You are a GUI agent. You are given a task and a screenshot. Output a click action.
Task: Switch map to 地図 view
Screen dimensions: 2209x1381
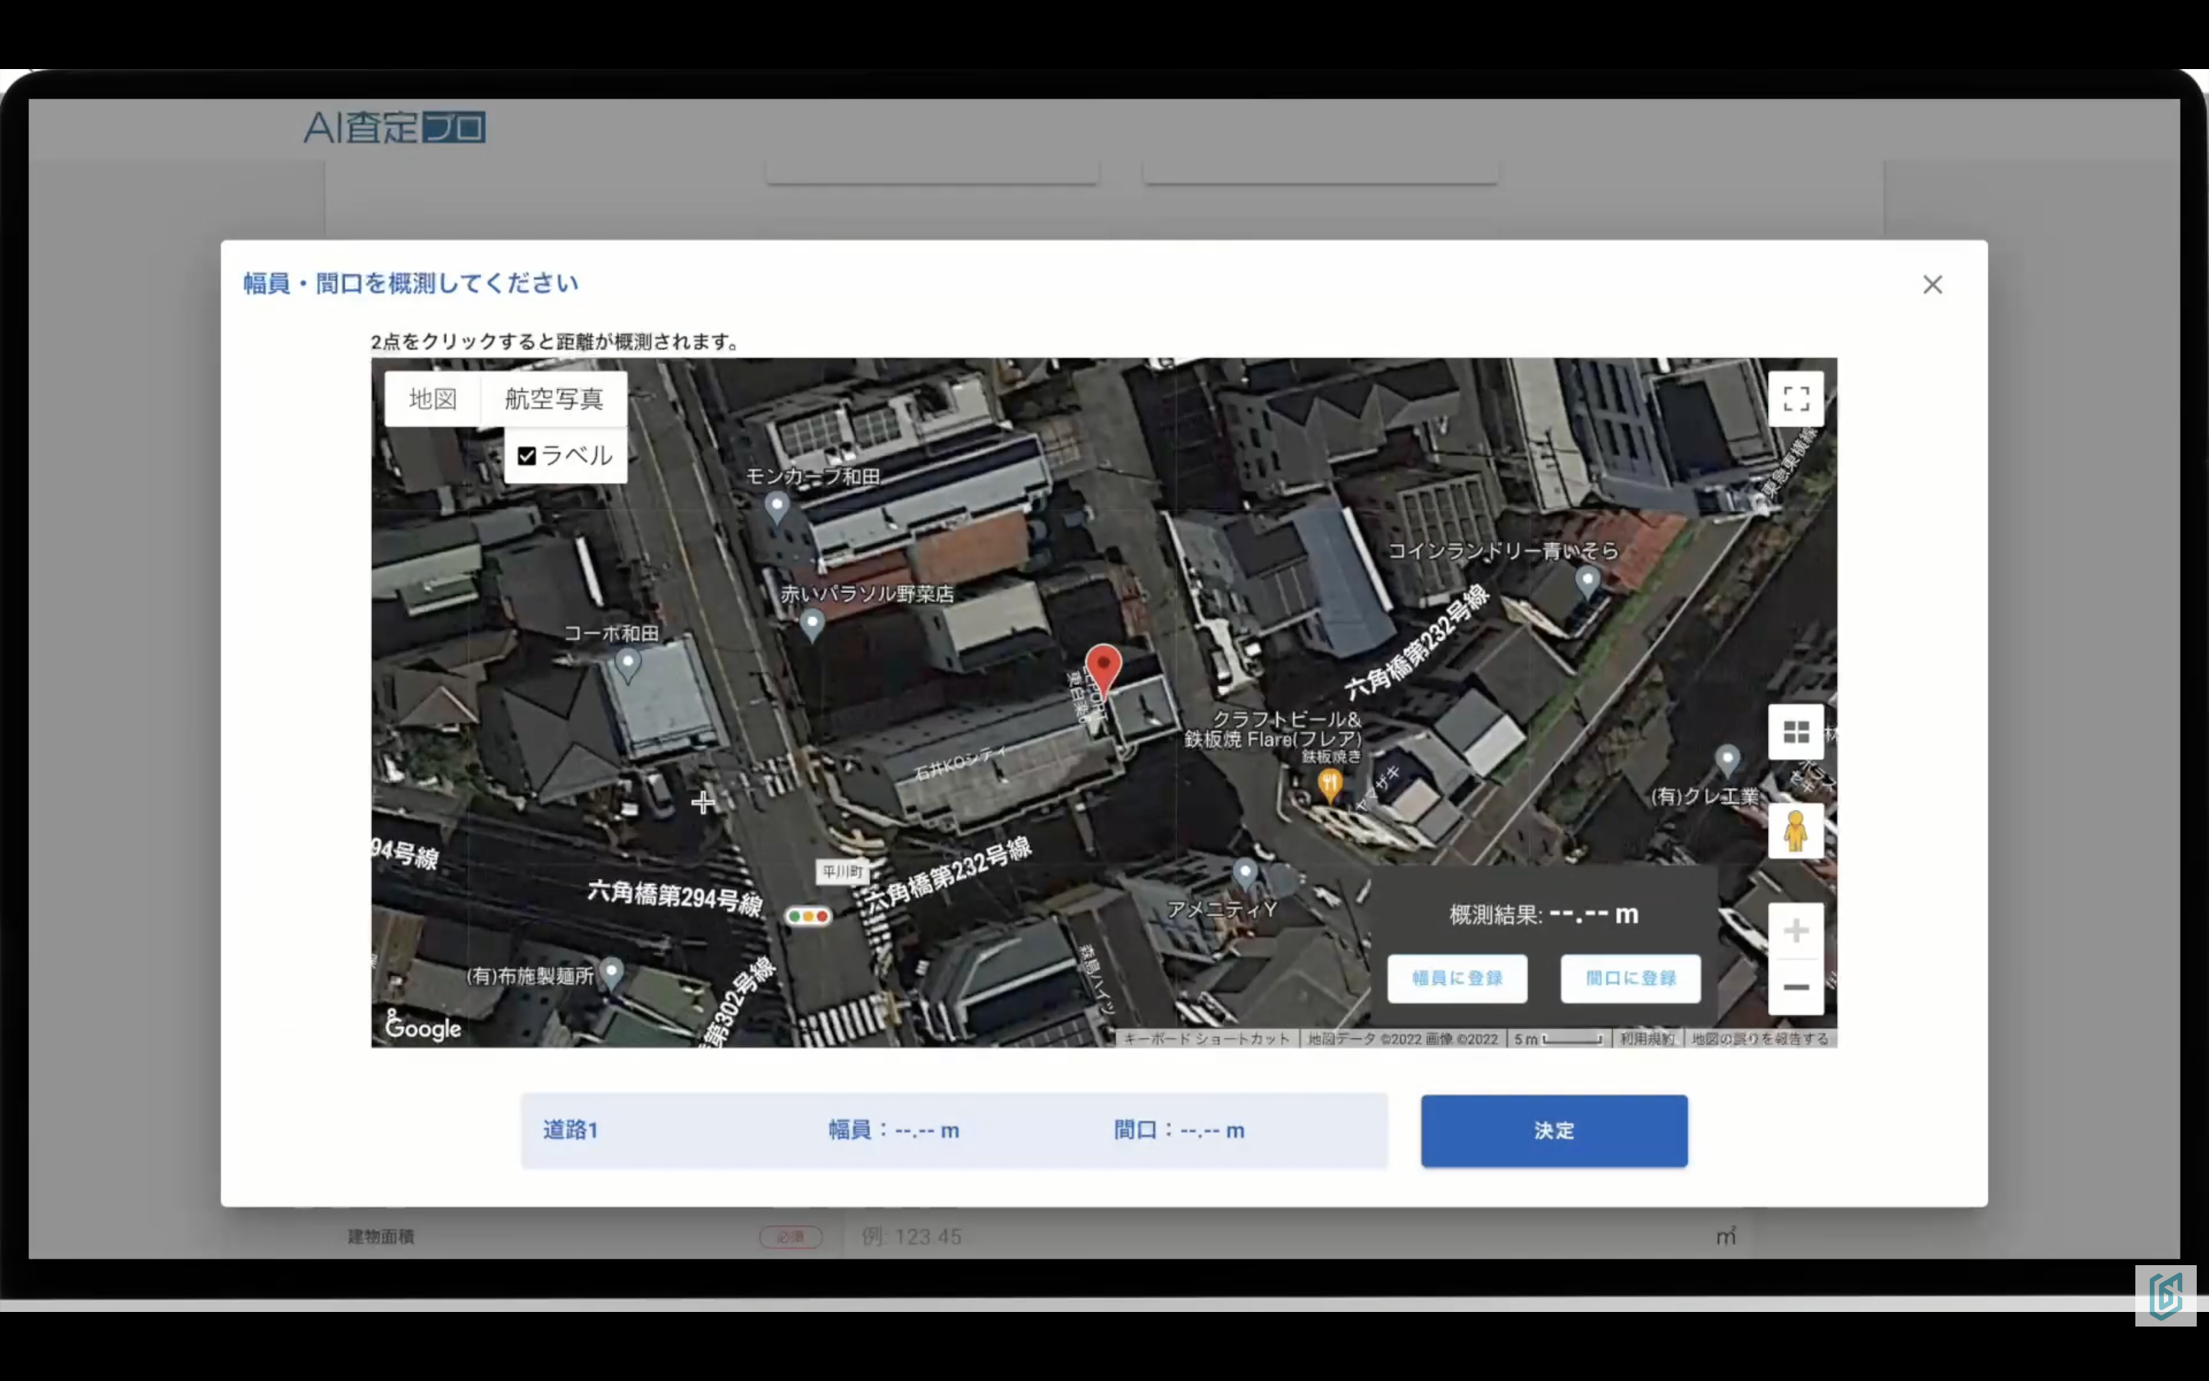pos(433,398)
